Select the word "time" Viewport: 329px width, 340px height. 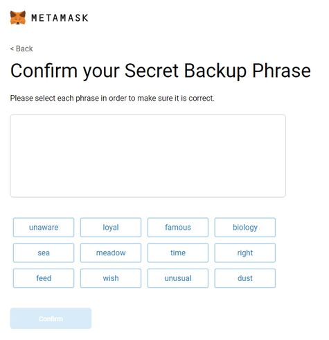pyautogui.click(x=178, y=253)
